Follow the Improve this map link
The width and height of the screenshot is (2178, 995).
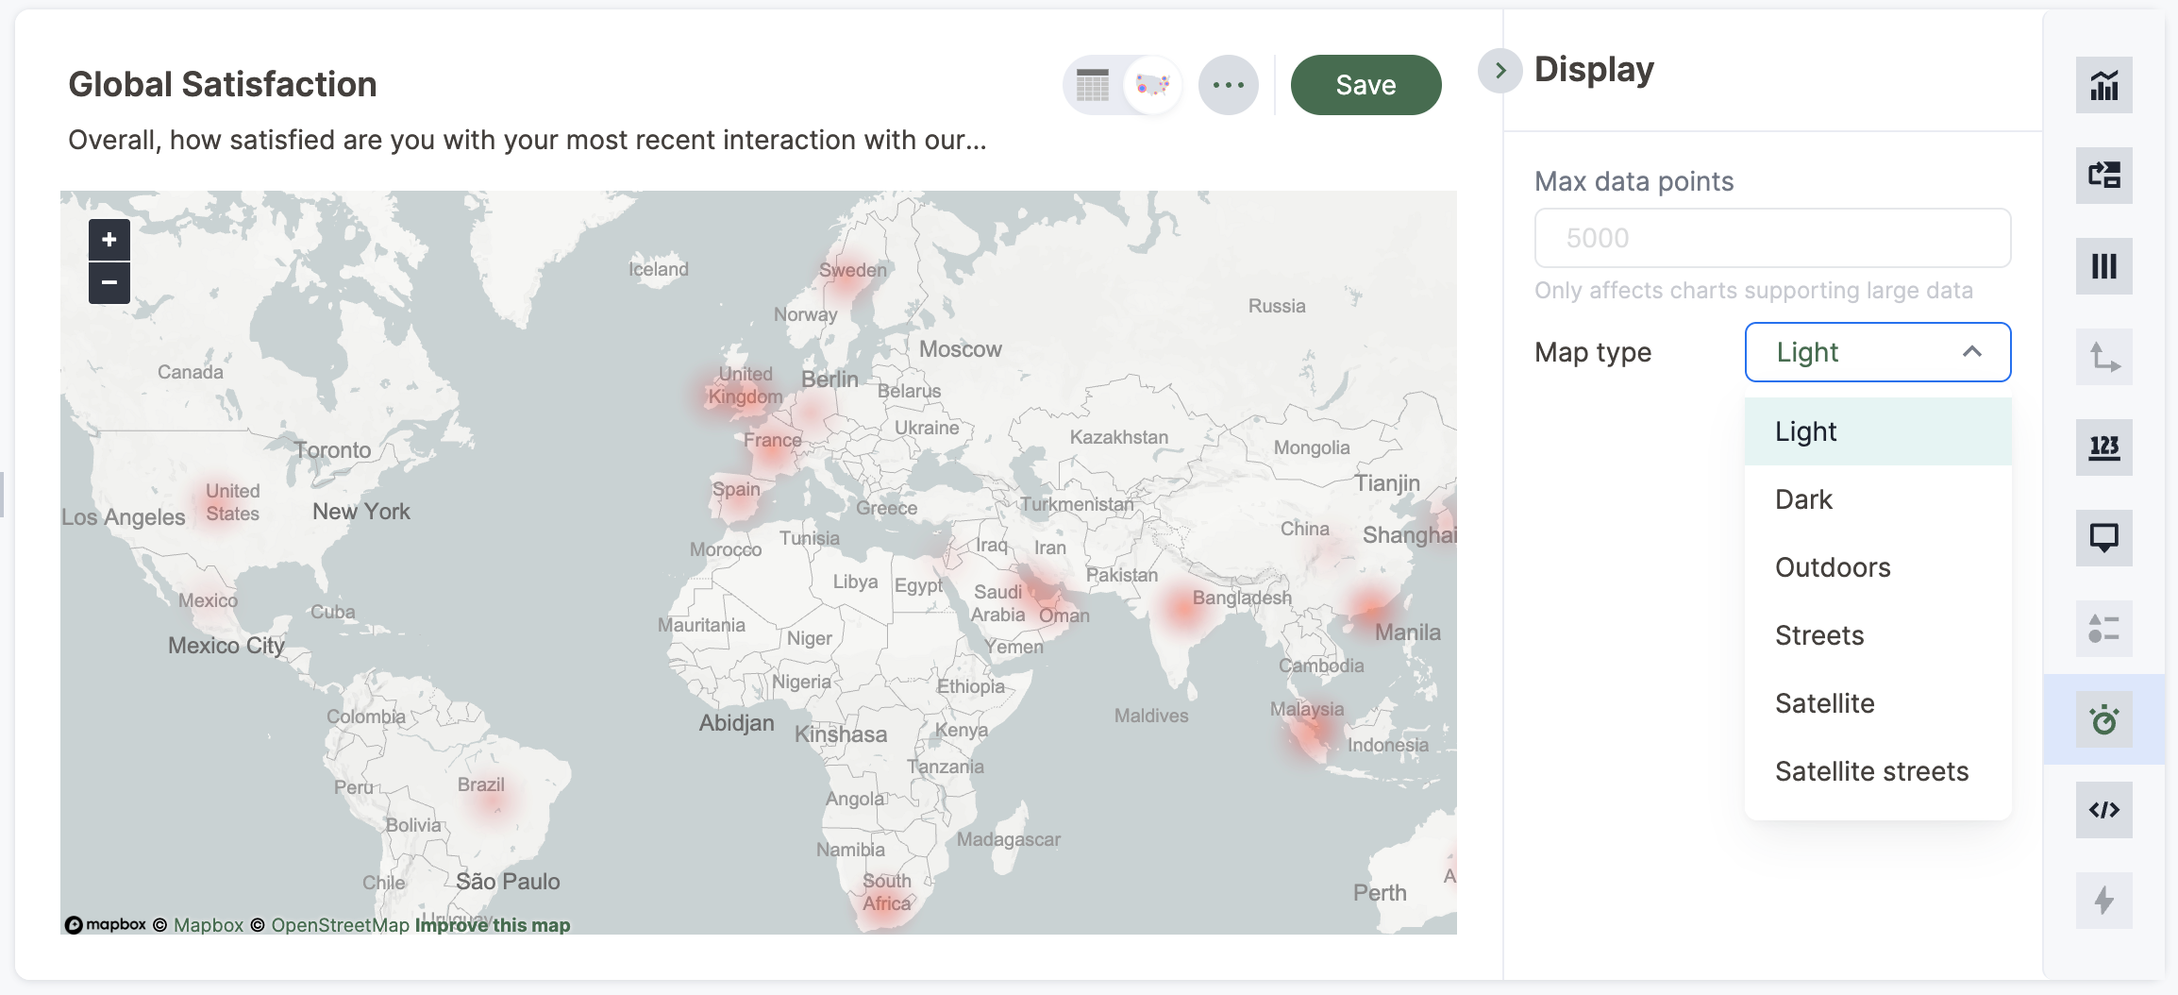493,925
